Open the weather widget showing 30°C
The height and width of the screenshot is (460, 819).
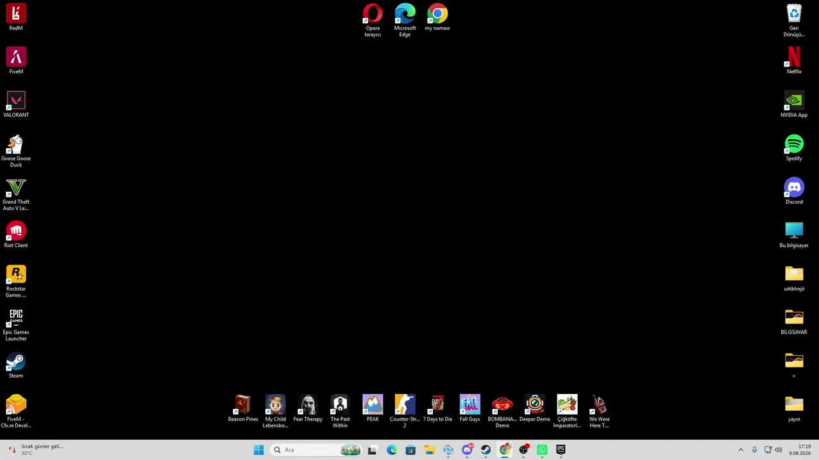click(35, 450)
